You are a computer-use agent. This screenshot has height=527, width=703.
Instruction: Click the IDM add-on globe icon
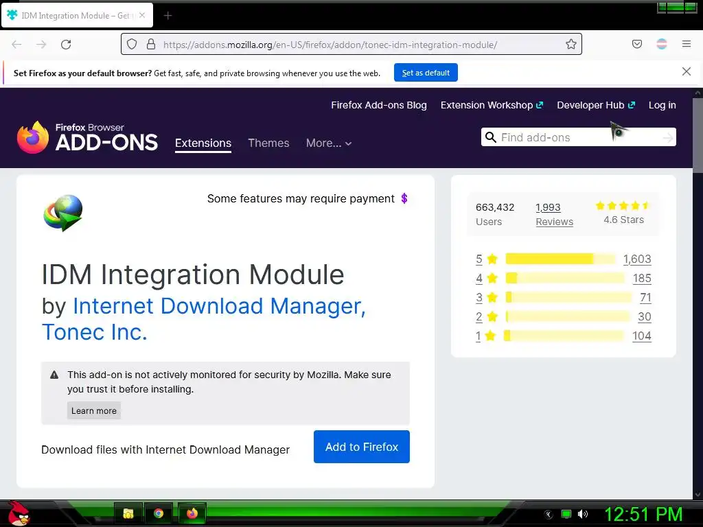tap(62, 213)
